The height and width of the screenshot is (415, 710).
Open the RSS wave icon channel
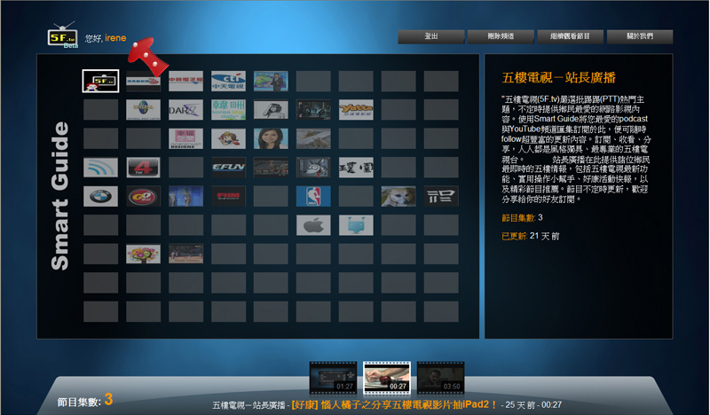(x=100, y=168)
